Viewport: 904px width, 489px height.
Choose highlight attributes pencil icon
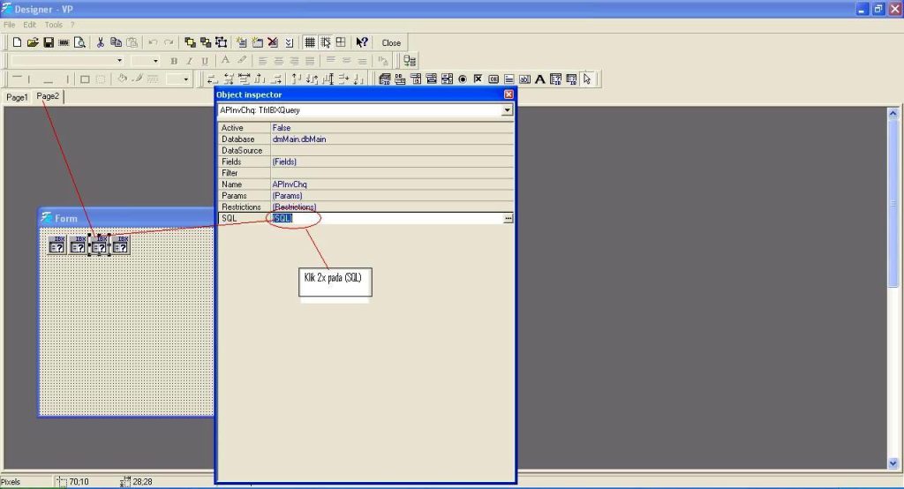click(x=242, y=60)
